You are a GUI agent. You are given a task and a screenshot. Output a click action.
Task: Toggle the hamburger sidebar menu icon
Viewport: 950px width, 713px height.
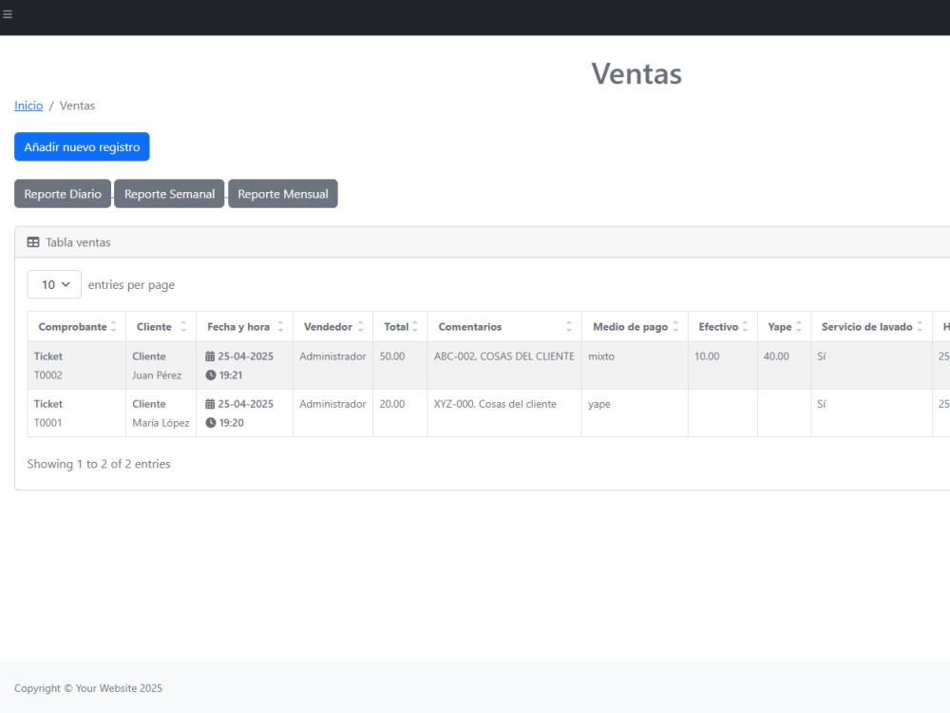(x=8, y=14)
